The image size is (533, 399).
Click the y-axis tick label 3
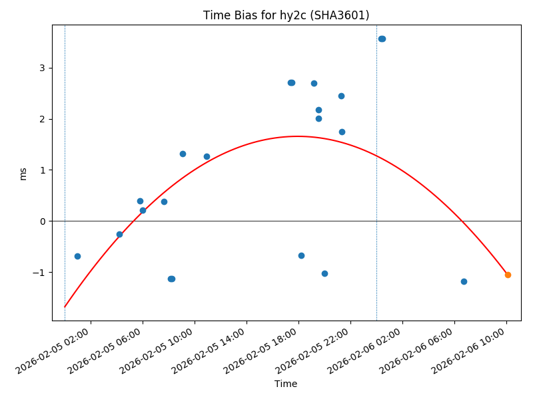pos(41,68)
